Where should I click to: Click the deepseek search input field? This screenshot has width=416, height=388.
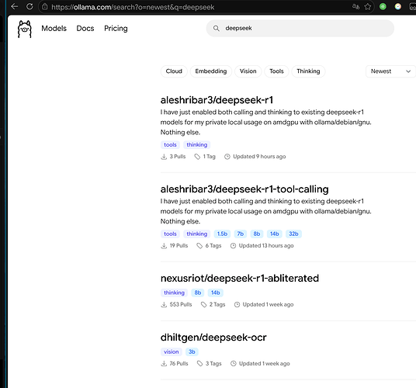pos(300,29)
